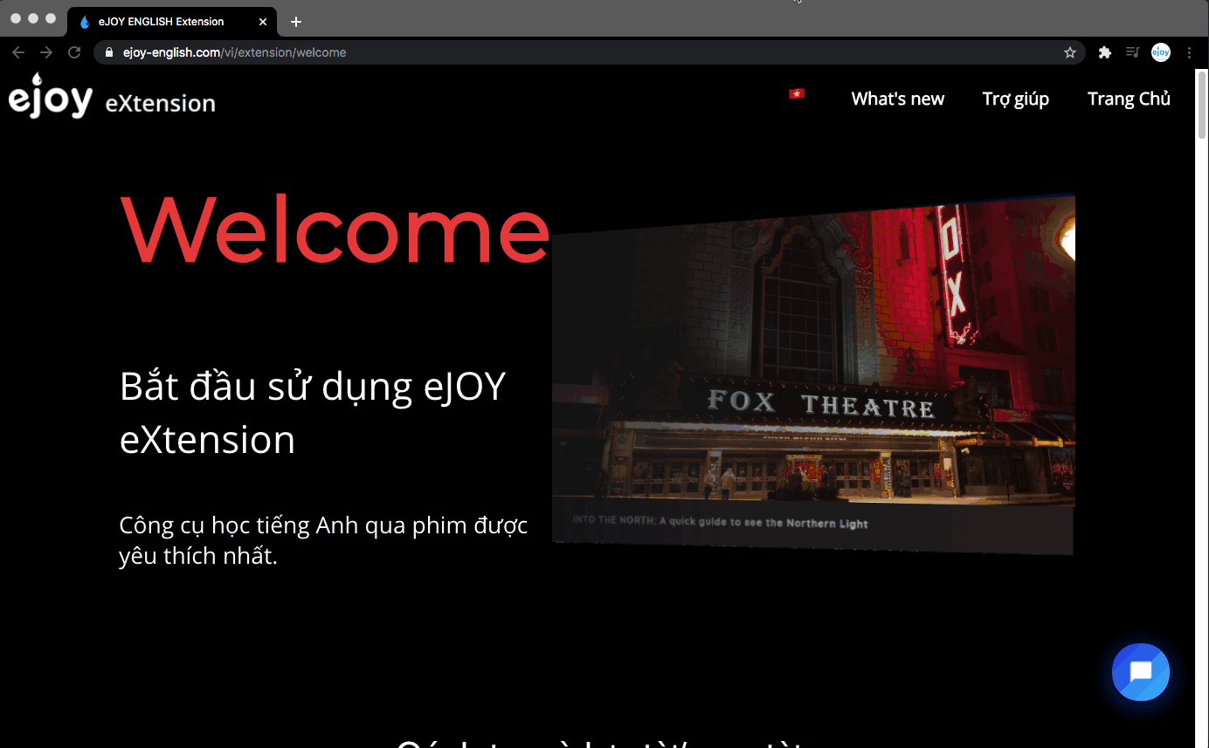Select the eJOY ENGLISH Extension tab
This screenshot has width=1209, height=748.
[x=172, y=22]
